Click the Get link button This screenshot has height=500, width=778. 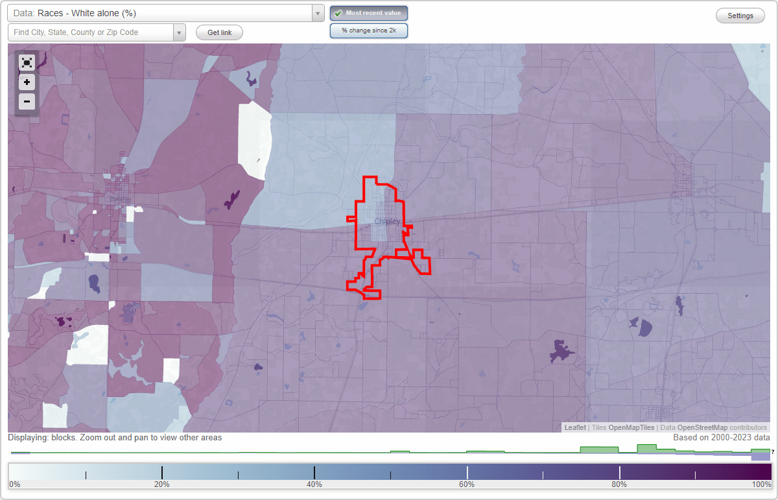tap(219, 32)
